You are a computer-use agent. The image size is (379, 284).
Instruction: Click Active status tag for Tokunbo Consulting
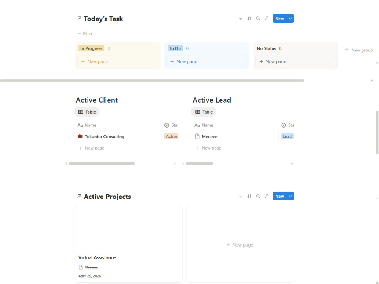pyautogui.click(x=171, y=136)
